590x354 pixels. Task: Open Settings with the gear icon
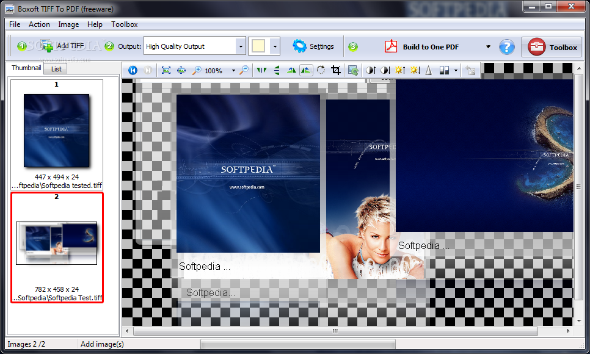pos(313,46)
